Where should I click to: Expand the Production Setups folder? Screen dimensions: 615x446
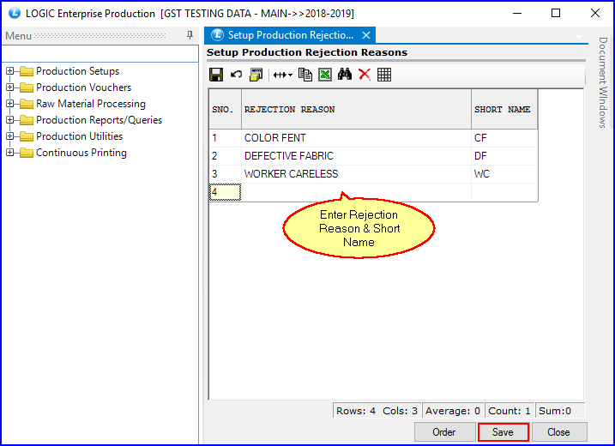click(10, 71)
